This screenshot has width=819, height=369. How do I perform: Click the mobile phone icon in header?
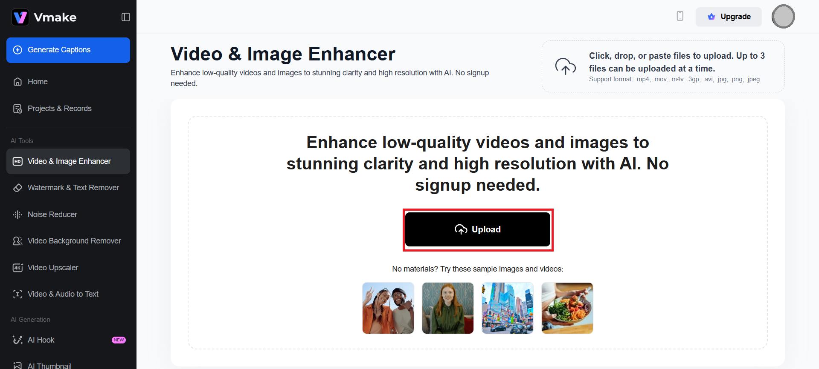tap(680, 16)
